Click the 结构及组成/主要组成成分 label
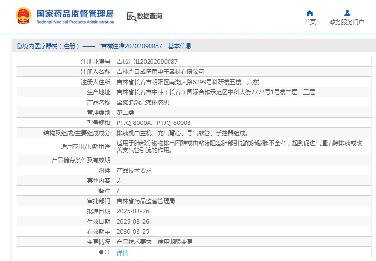The height and width of the screenshot is (261, 376). tap(77, 133)
